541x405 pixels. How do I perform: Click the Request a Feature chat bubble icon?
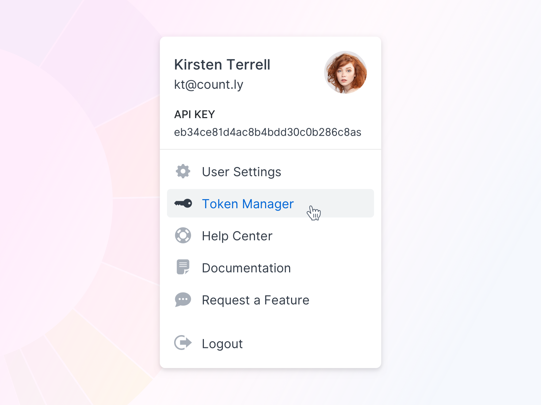[183, 299]
